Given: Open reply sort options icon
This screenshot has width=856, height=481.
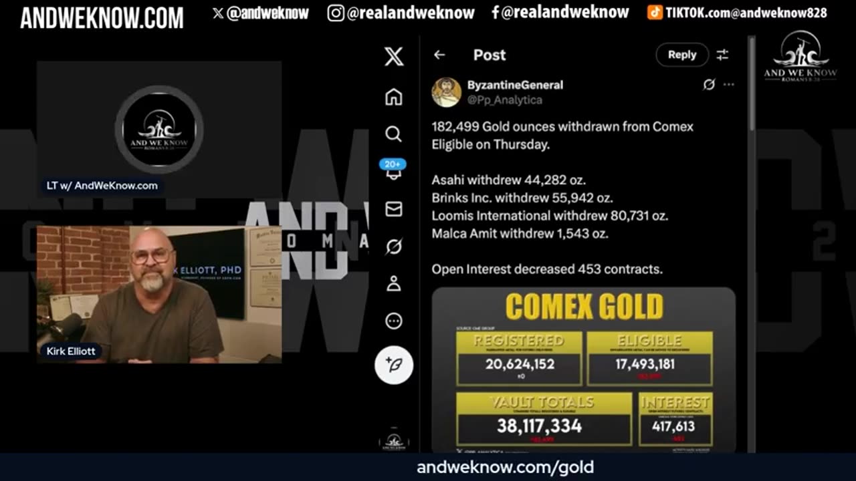Looking at the screenshot, I should point(722,55).
